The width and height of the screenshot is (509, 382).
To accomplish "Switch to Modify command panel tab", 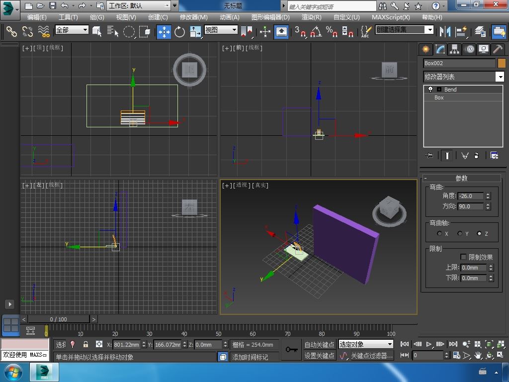I will 440,49.
